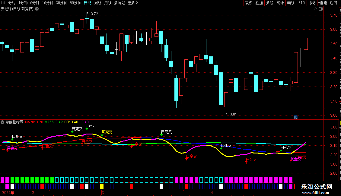The height and width of the screenshot is (196, 341).
Task: Click the 返回 back button
Action: (333, 3)
